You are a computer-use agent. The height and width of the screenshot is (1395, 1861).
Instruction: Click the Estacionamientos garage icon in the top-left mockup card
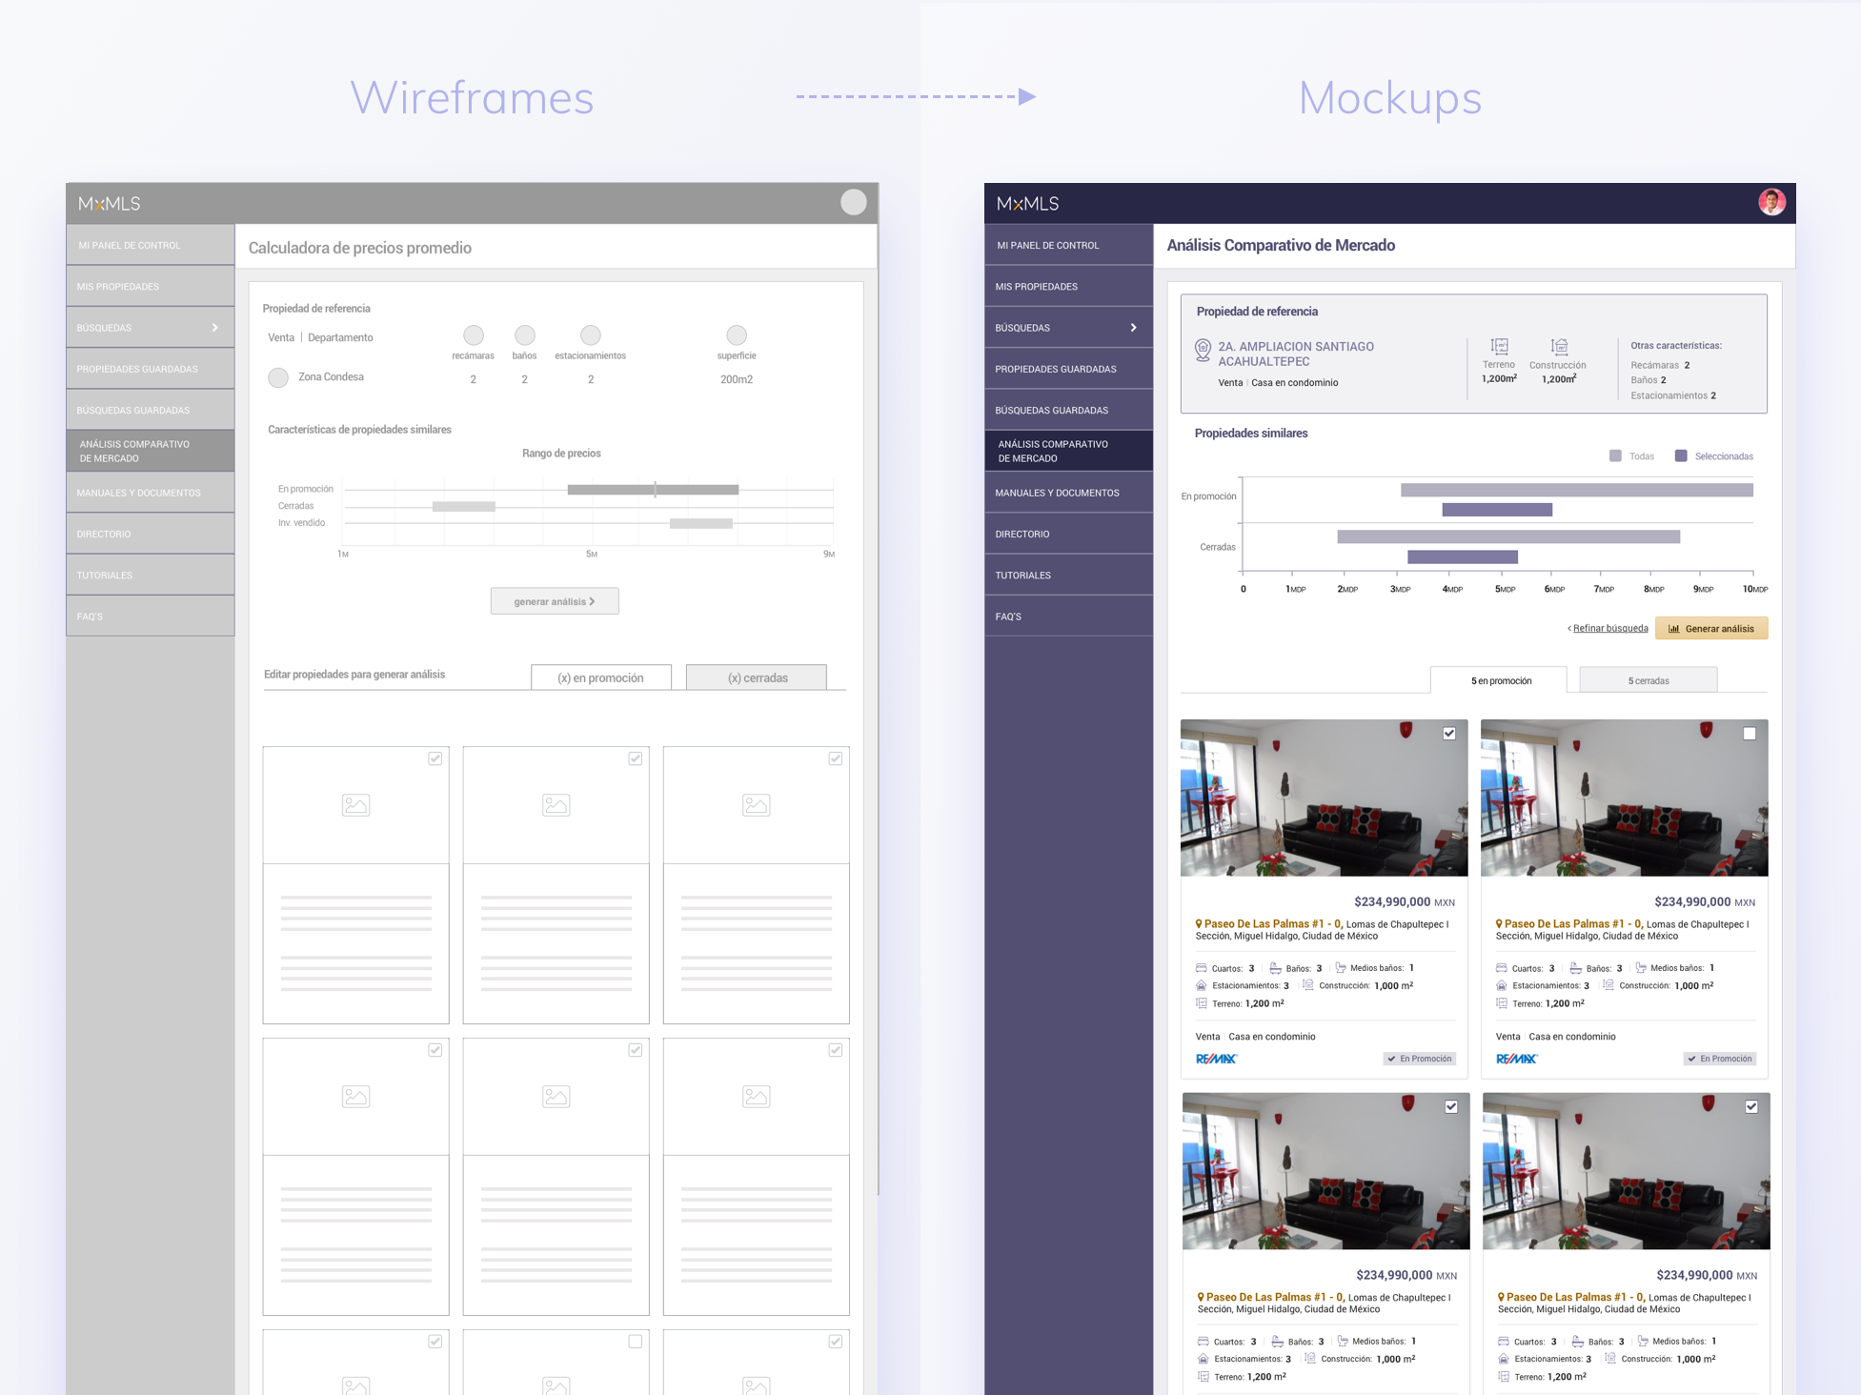click(x=1202, y=985)
